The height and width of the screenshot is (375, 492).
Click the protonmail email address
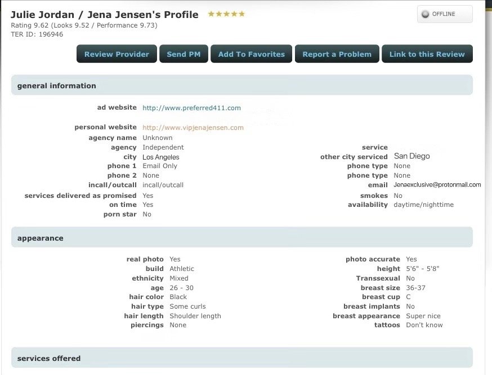click(x=437, y=185)
